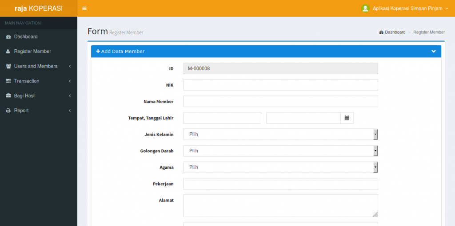Expand the Users and Members submenu arrow
The width and height of the screenshot is (455, 226).
[70, 66]
